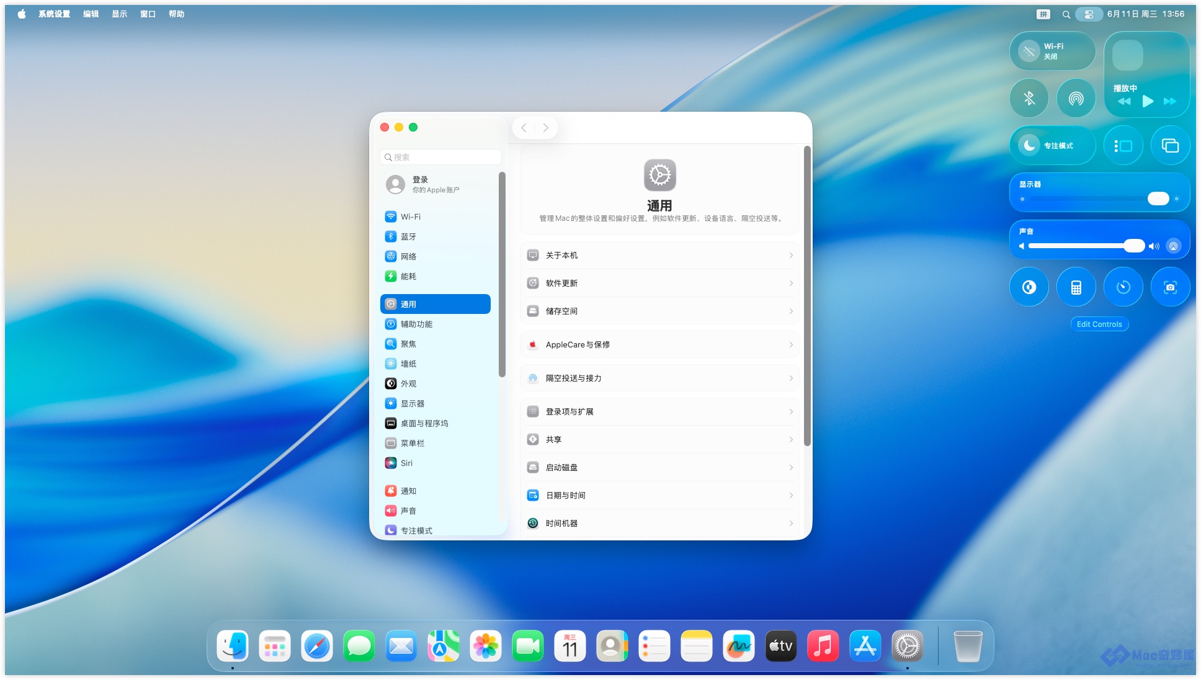Toggle AirDrop in Control Center
1201x680 pixels.
point(1076,98)
